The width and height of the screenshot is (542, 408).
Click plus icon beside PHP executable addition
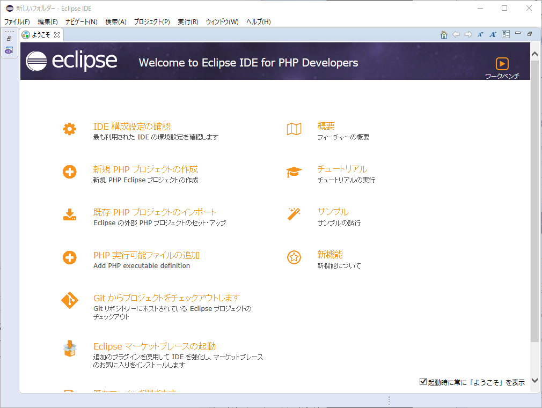69,257
